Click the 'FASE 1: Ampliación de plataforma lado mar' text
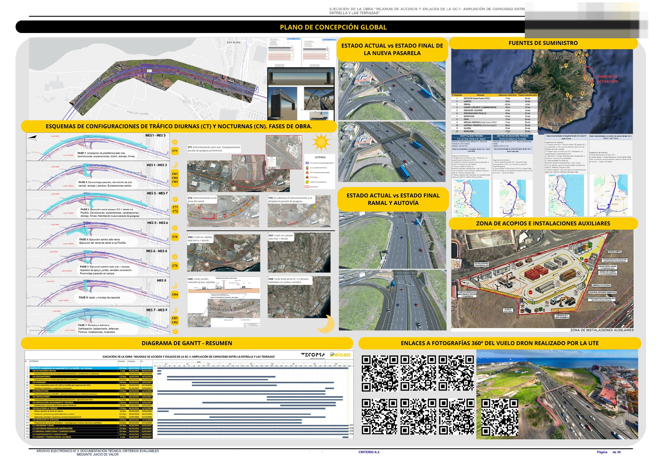 (x=101, y=153)
